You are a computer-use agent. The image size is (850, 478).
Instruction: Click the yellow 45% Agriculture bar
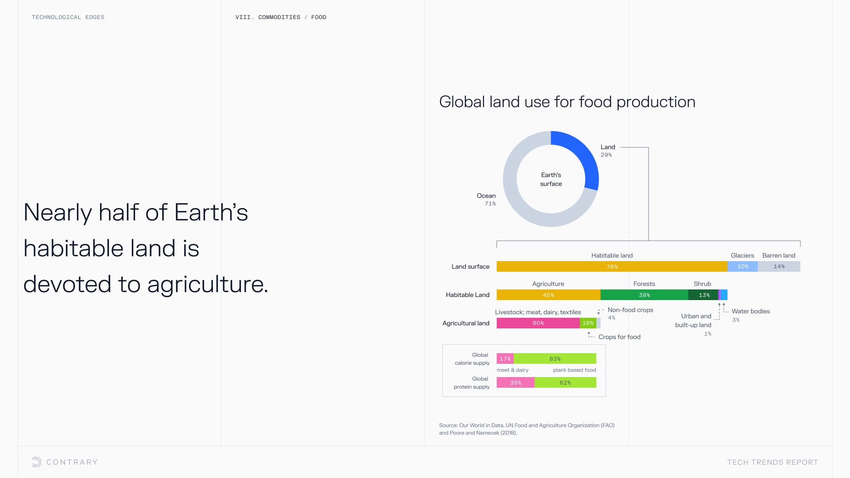(548, 295)
